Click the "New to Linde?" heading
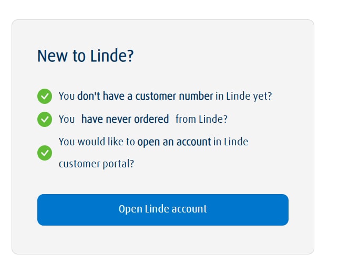 coord(86,56)
